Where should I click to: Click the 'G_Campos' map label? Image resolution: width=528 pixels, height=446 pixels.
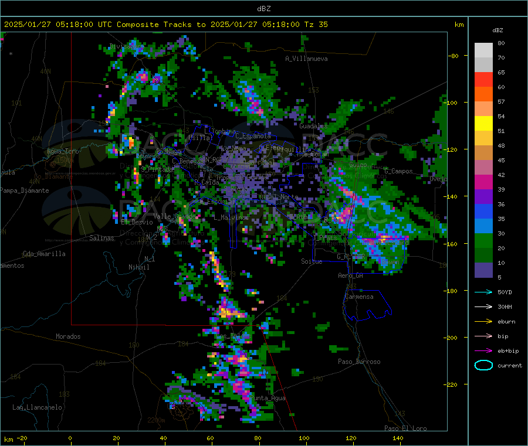click(x=398, y=171)
